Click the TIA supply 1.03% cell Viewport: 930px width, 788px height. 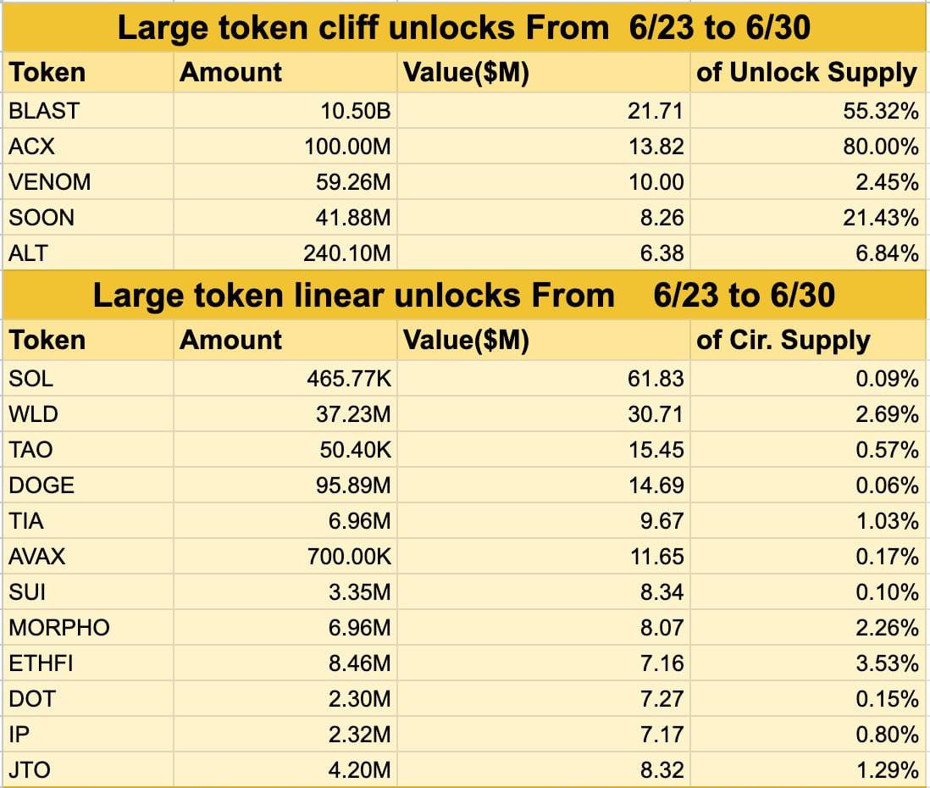pos(808,520)
